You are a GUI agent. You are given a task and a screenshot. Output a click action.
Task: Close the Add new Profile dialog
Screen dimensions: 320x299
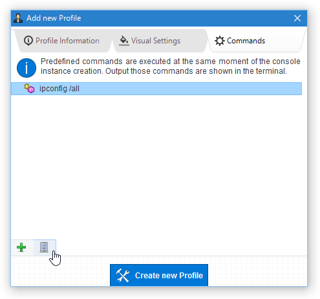pyautogui.click(x=297, y=18)
